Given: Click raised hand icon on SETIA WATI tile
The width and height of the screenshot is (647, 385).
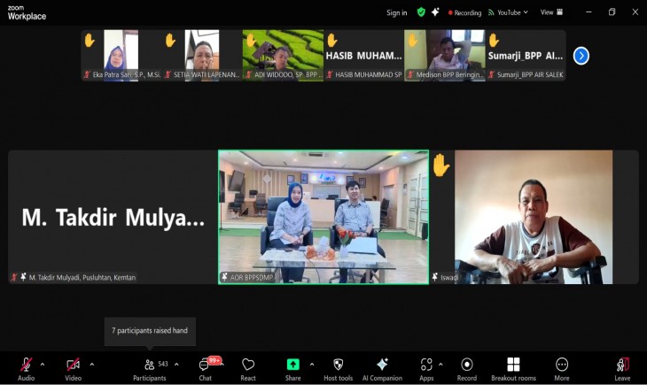Looking at the screenshot, I should (170, 41).
